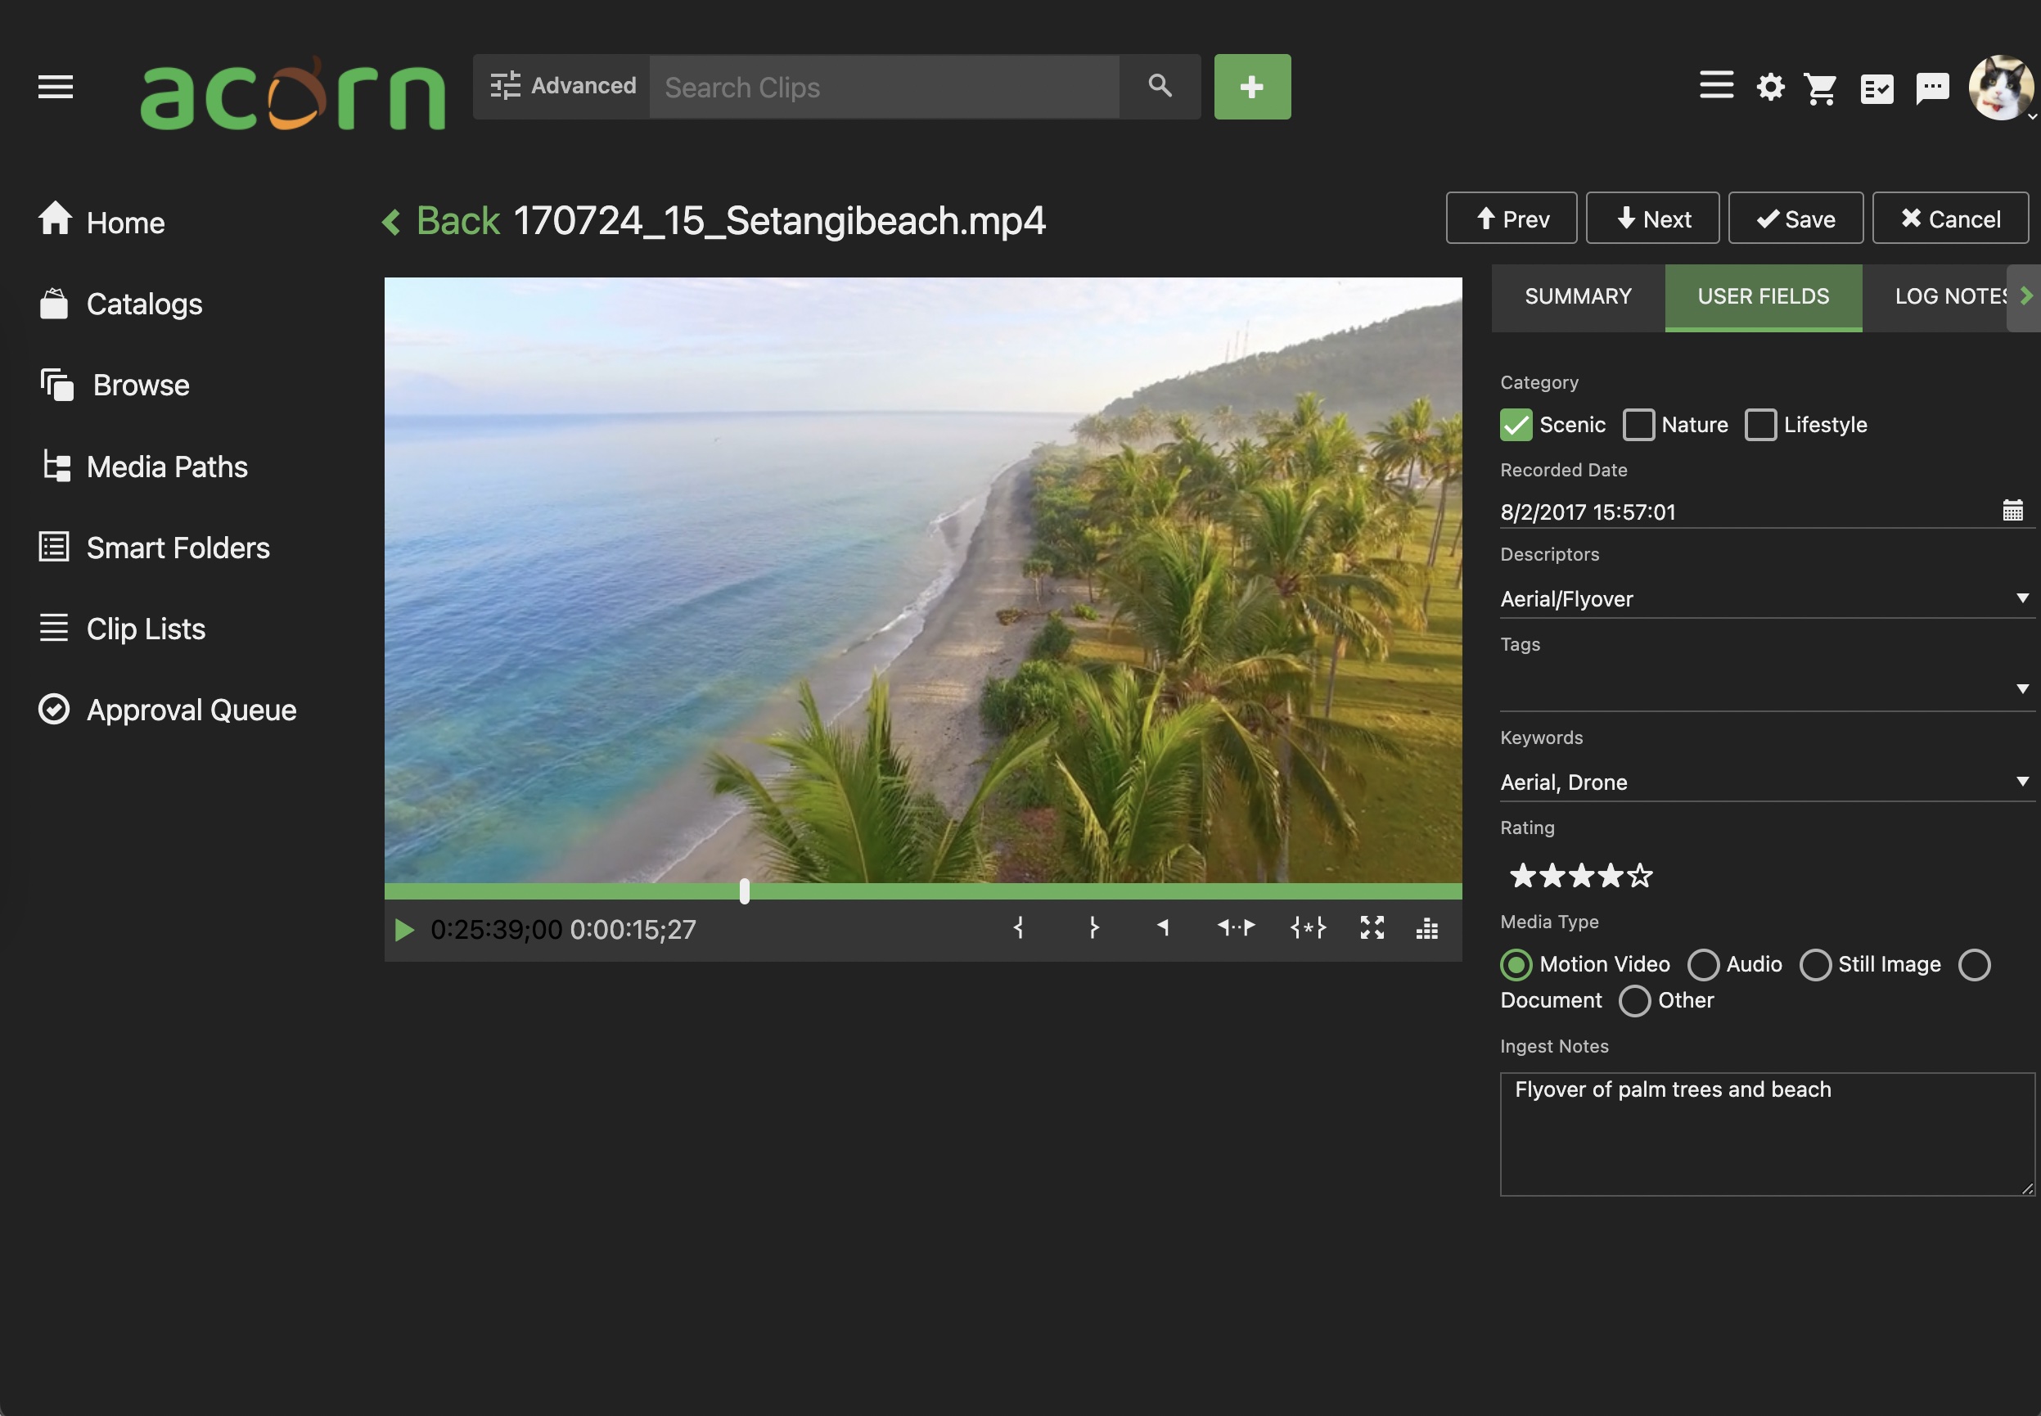Viewport: 2041px width, 1416px height.
Task: Click the mark out point icon
Action: (1093, 929)
